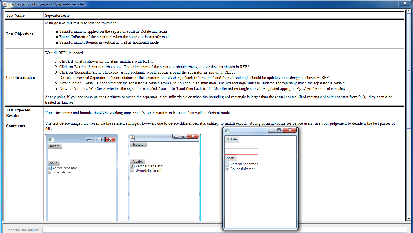
Task: Click the down arrow of the vertical scrollbar
Action: point(408,219)
